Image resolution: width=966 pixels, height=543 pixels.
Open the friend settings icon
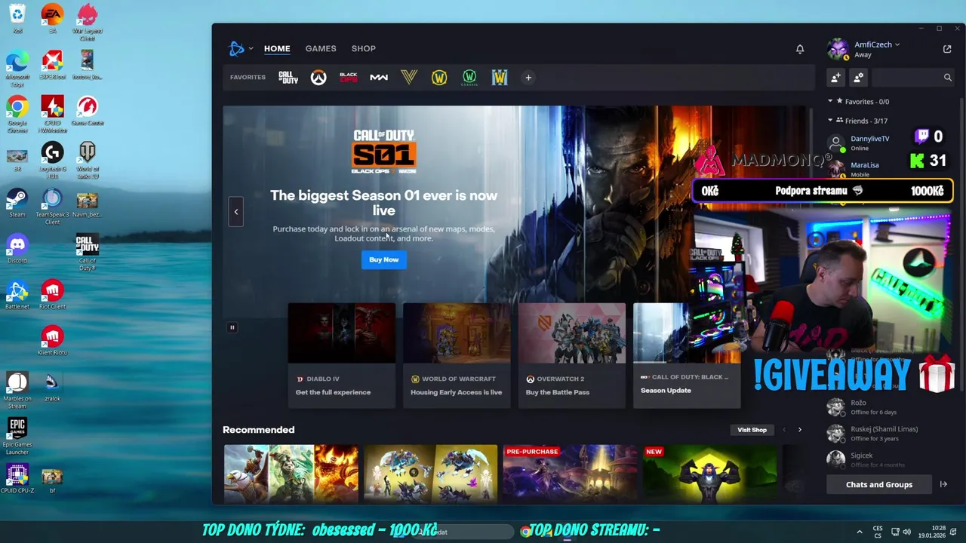859,77
